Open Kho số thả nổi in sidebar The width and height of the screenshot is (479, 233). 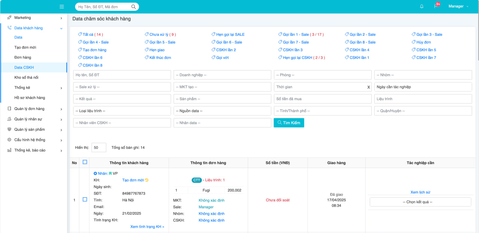point(26,78)
